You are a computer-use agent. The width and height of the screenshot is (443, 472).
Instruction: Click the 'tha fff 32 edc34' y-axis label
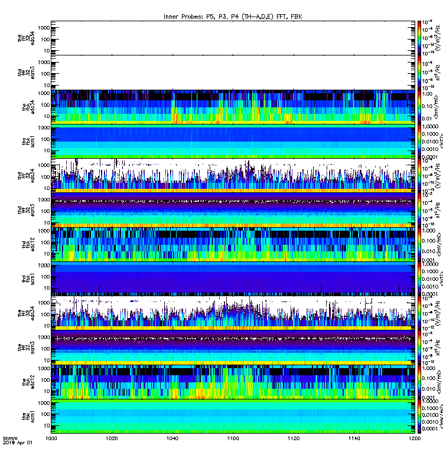coord(26,38)
